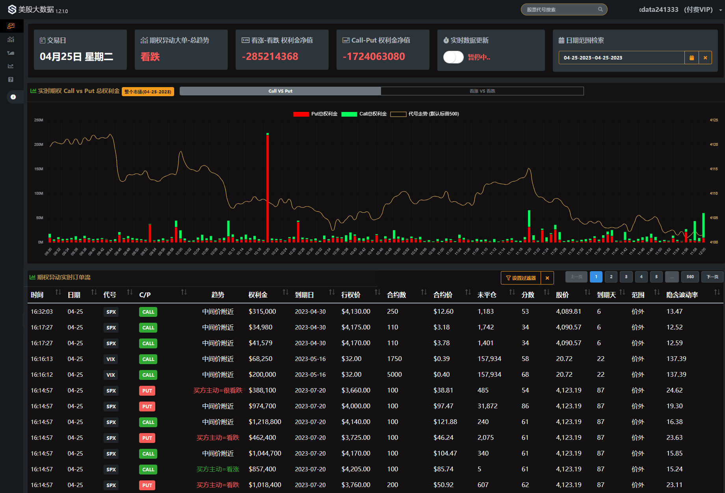Click the CALL badge in the 16:32:03 row

pos(148,312)
